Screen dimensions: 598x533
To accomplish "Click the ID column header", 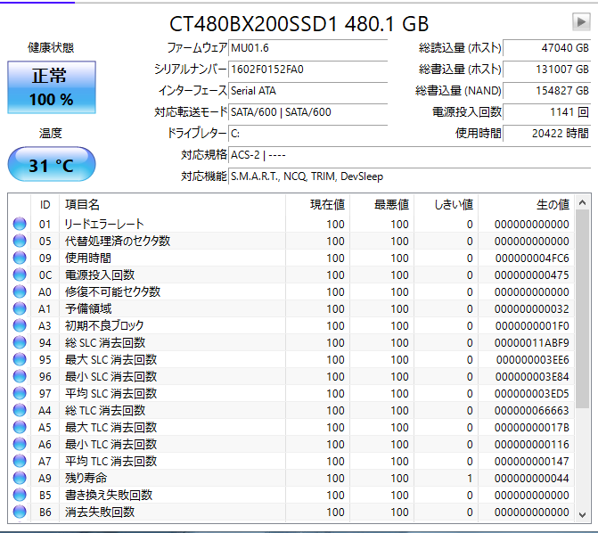I will (x=45, y=204).
